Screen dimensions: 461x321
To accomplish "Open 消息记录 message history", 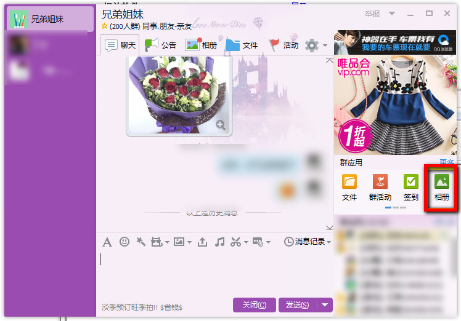I will (304, 242).
